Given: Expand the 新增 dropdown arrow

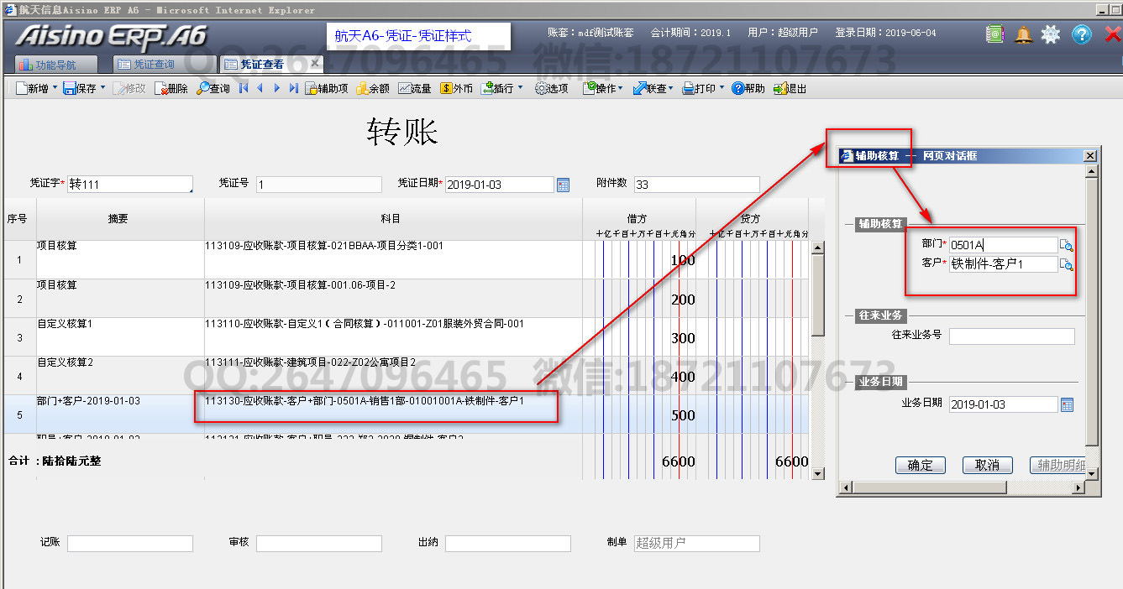Looking at the screenshot, I should (x=55, y=88).
